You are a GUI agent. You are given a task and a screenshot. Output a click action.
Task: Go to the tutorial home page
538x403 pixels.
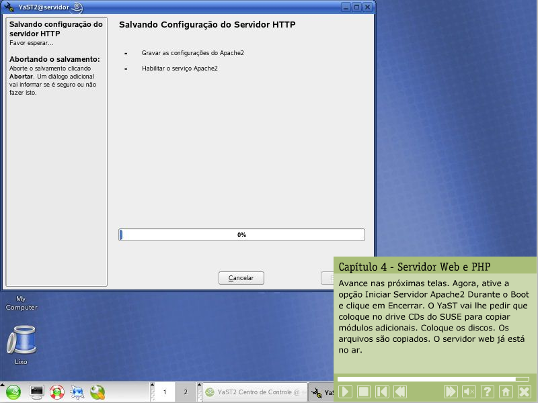click(x=506, y=392)
